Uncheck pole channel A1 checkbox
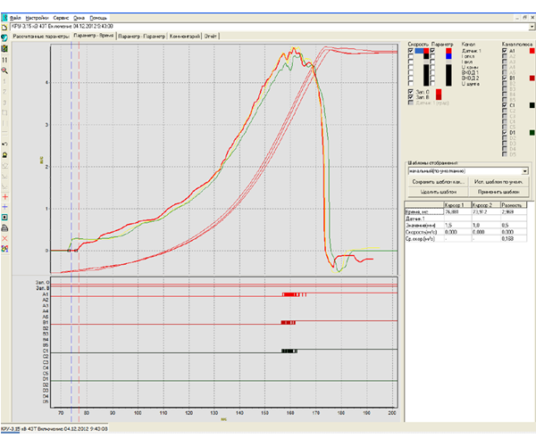 [505, 51]
